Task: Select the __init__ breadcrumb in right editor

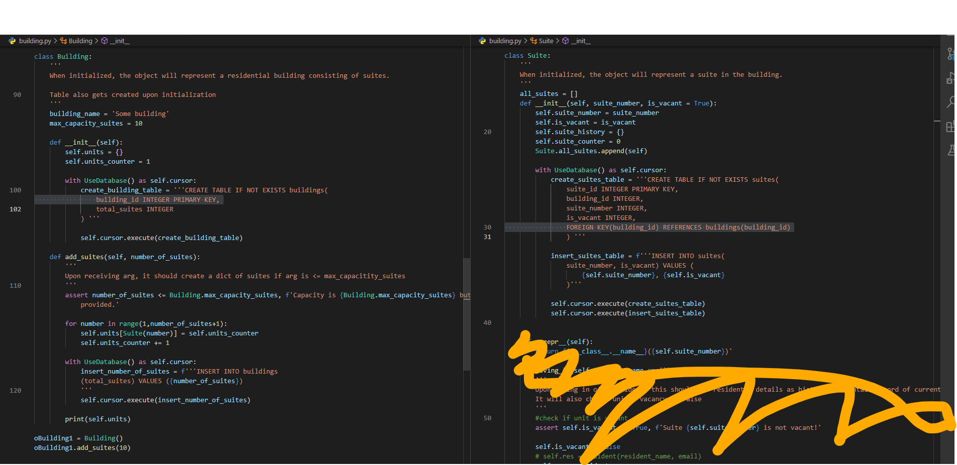Action: pyautogui.click(x=581, y=41)
